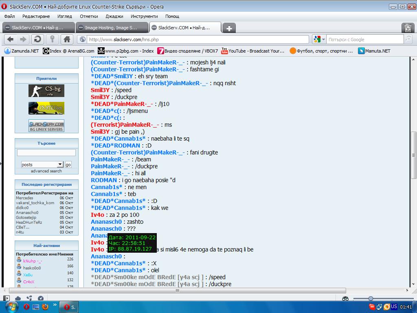Screen dimensions: 417x313
Task: Switch to first SlackServ.COM tab
Action: [x=39, y=28]
